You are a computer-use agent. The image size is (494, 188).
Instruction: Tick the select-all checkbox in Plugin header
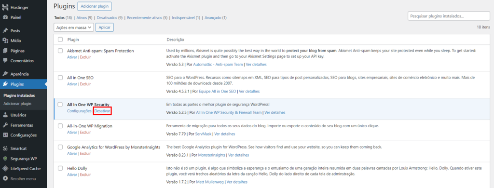(60, 40)
